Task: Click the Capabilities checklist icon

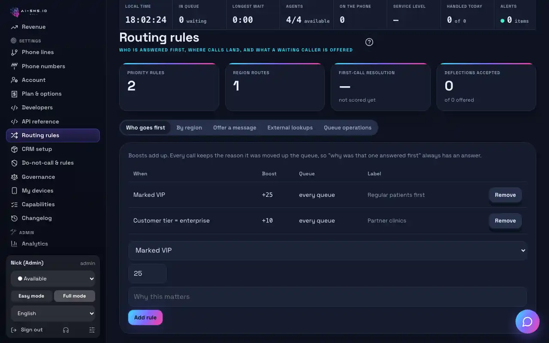Action: pyautogui.click(x=14, y=205)
